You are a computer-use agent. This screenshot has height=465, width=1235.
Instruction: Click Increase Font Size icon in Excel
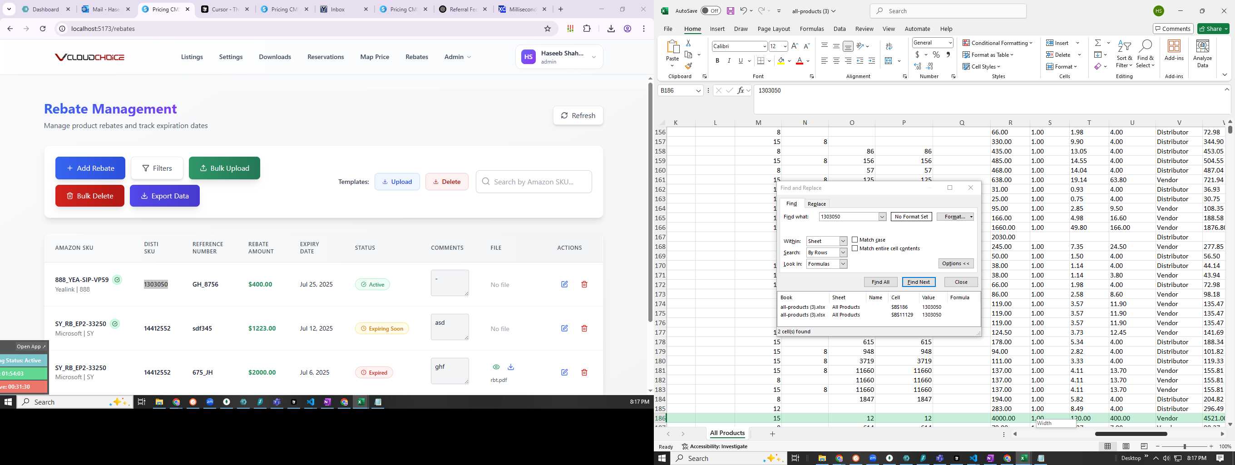pyautogui.click(x=795, y=46)
